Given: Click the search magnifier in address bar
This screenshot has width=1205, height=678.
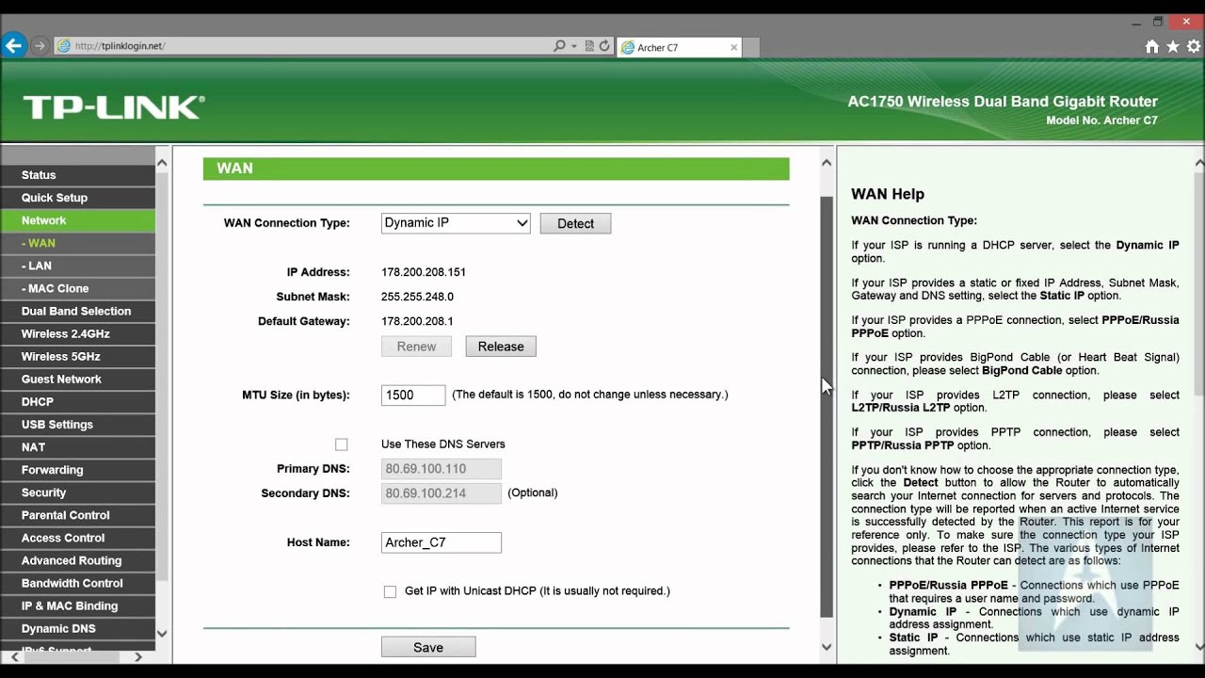Looking at the screenshot, I should 559,45.
